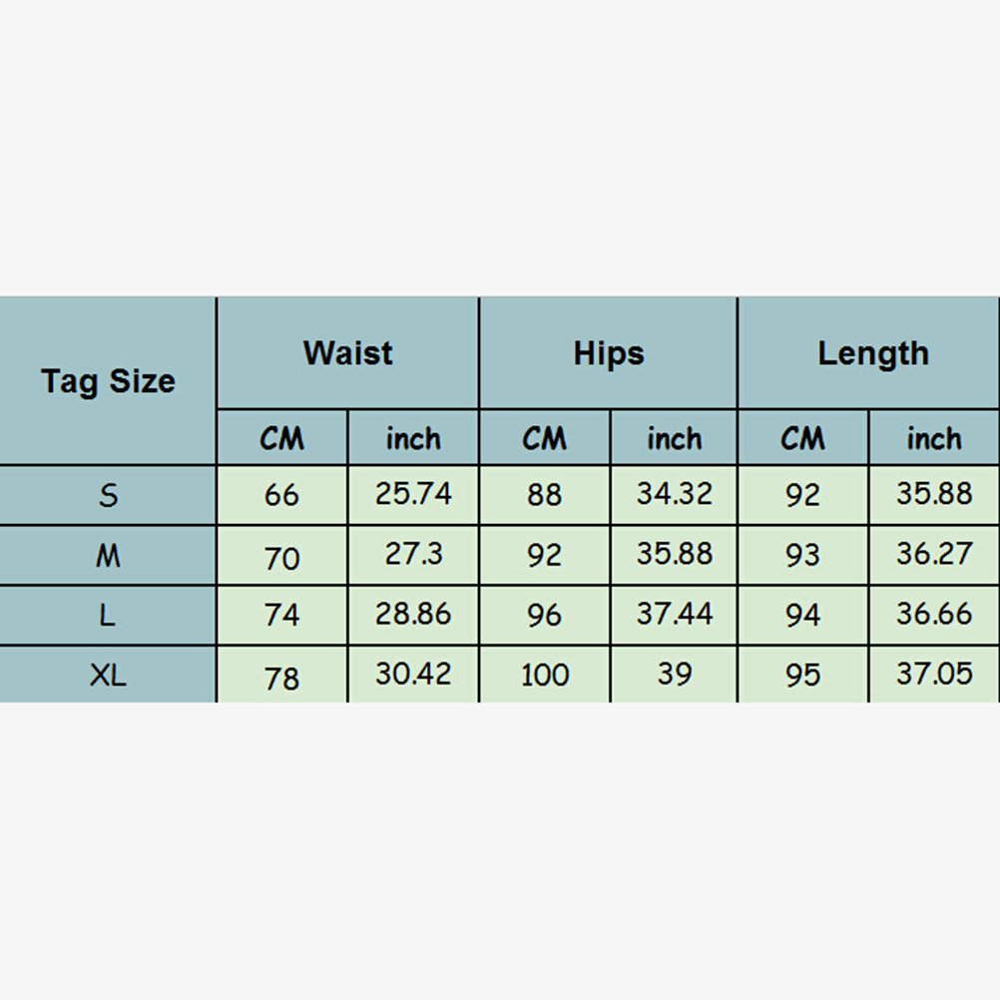1000x1000 pixels.
Task: Click the inch subheader under Hips
Action: click(x=675, y=438)
